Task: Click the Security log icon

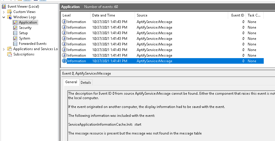Action: pyautogui.click(x=15, y=28)
